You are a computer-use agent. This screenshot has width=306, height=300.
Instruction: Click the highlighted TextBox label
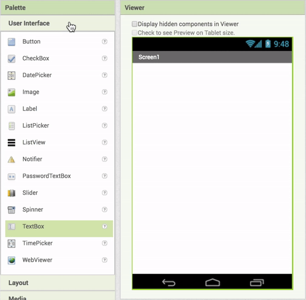[x=33, y=226]
